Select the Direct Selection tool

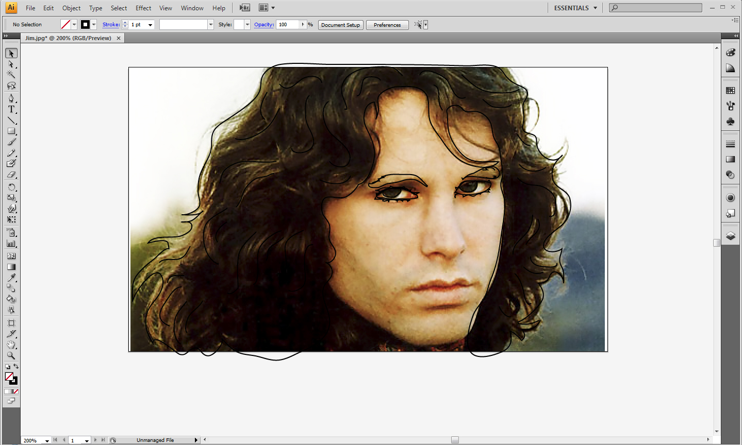11,64
